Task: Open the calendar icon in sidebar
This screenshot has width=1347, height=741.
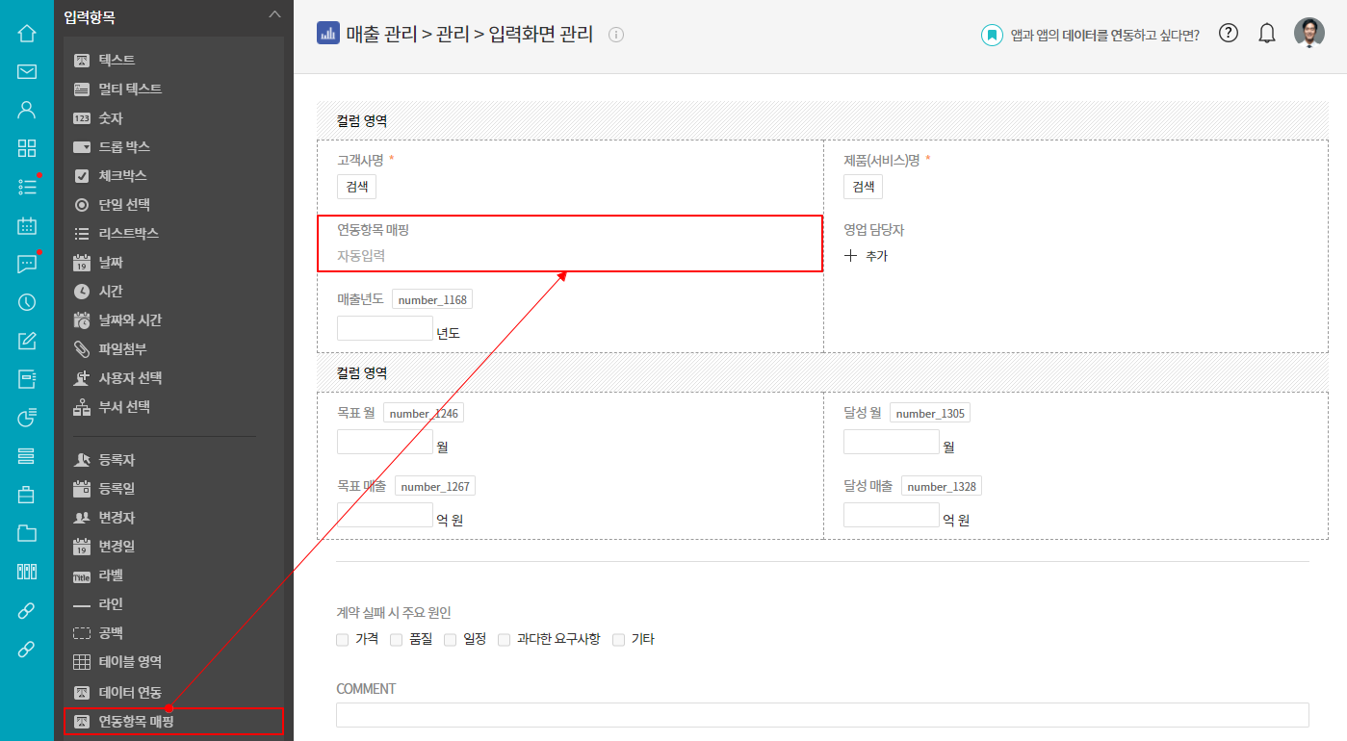Action: tap(27, 226)
